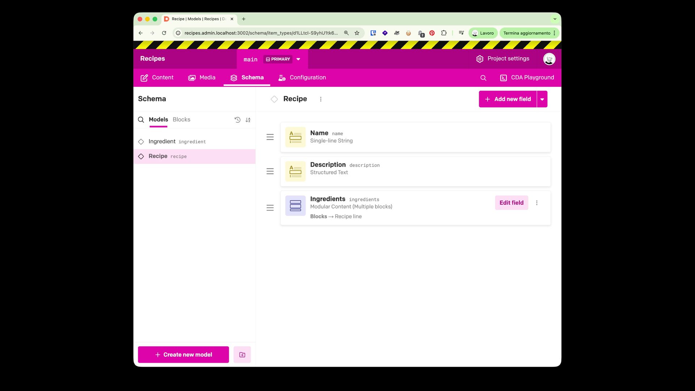
Task: Click the create new folder icon button
Action: [242, 355]
